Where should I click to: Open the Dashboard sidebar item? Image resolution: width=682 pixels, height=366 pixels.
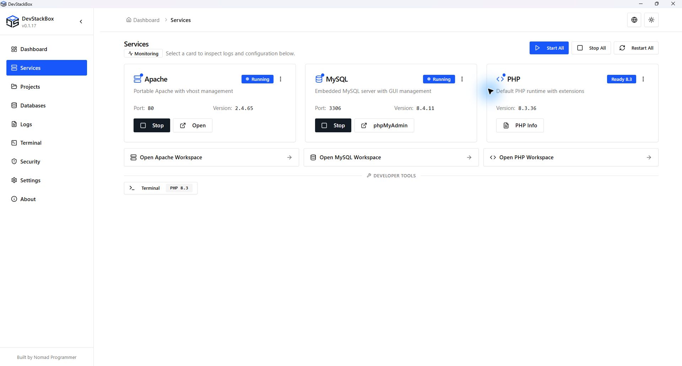tap(47, 49)
